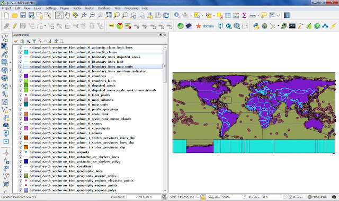Open the Measure tool dropdown arrow

point(258,15)
